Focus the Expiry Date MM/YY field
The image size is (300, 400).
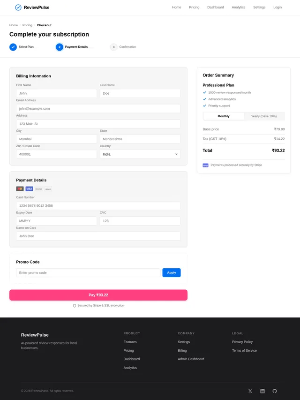click(56, 221)
